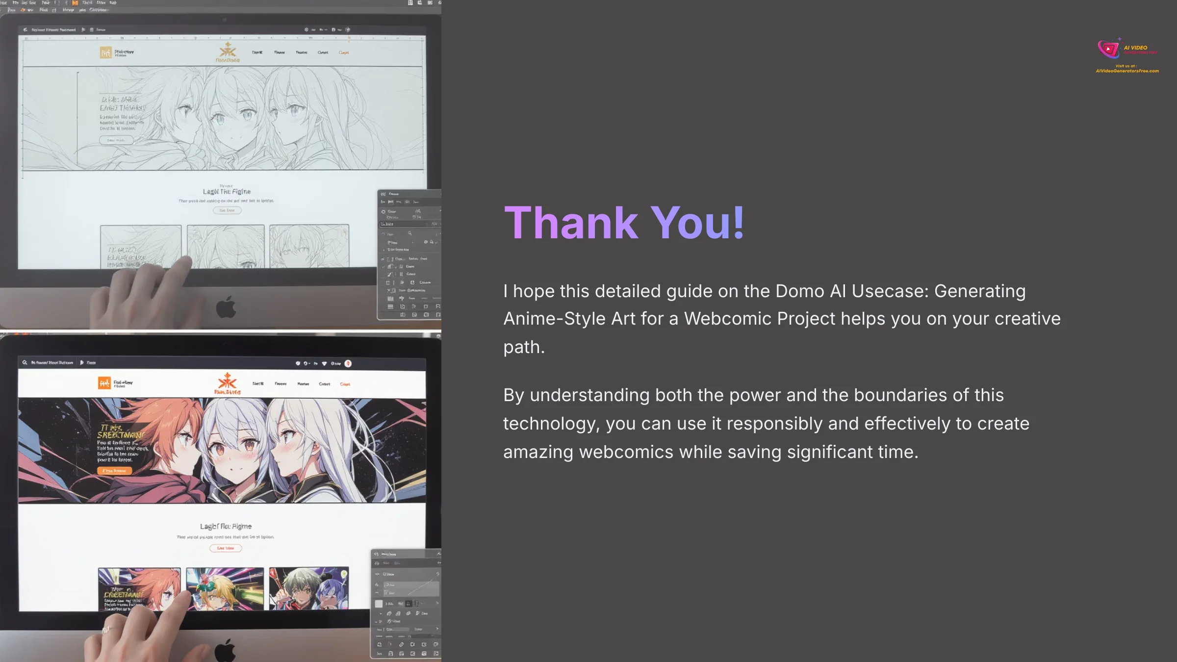Click magnifier icon in colored mockup's top bar
This screenshot has width=1177, height=662.
click(x=25, y=362)
